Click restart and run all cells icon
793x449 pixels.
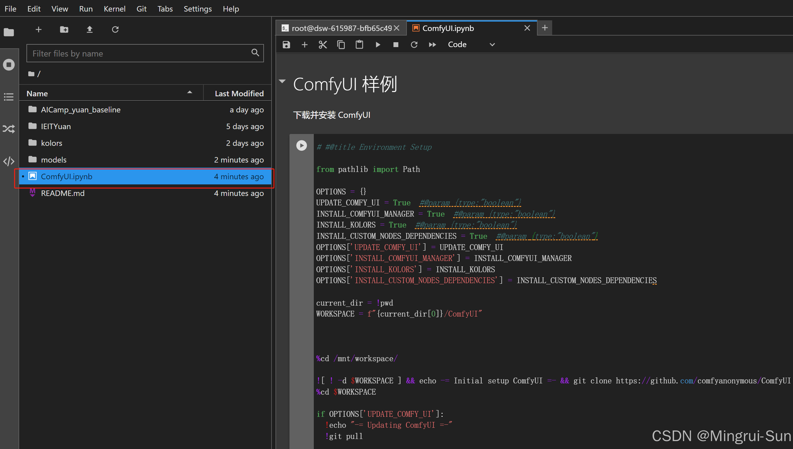click(432, 45)
